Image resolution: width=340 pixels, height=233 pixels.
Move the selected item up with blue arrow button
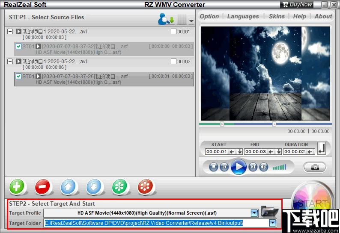pos(69,186)
